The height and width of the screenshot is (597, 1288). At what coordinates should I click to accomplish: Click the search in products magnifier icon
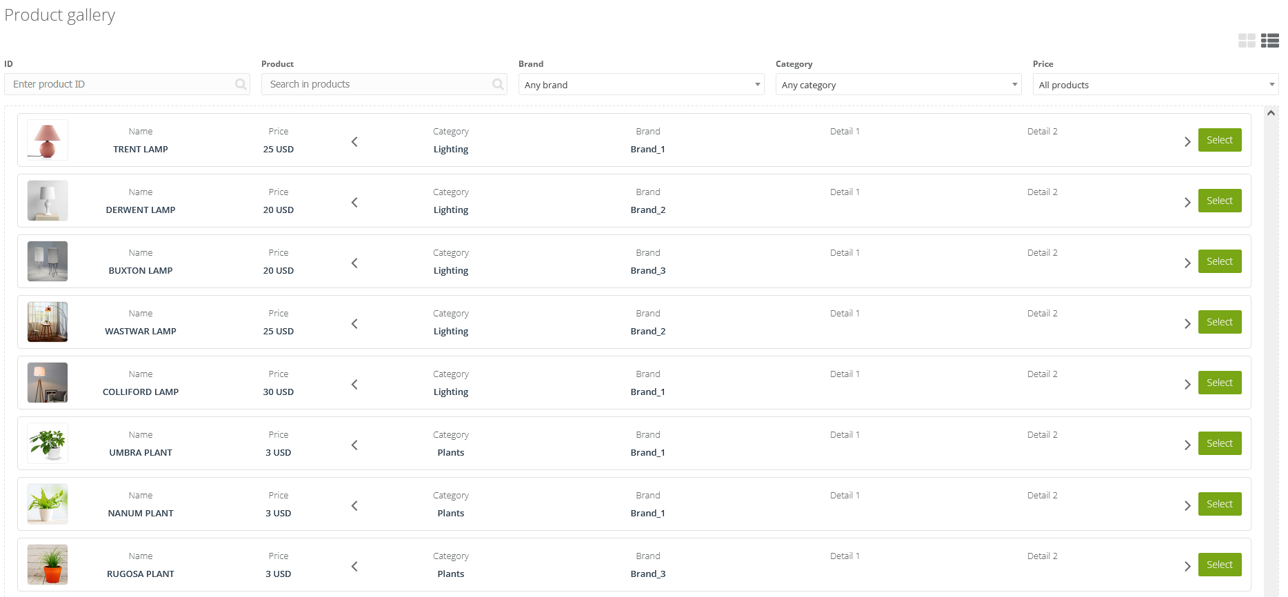498,84
